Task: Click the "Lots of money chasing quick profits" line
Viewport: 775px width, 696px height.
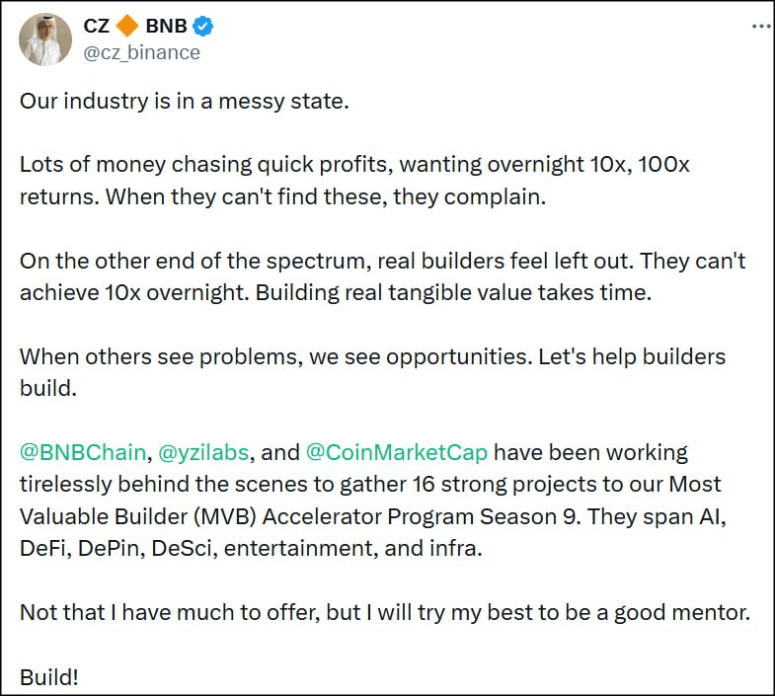Action: click(354, 164)
